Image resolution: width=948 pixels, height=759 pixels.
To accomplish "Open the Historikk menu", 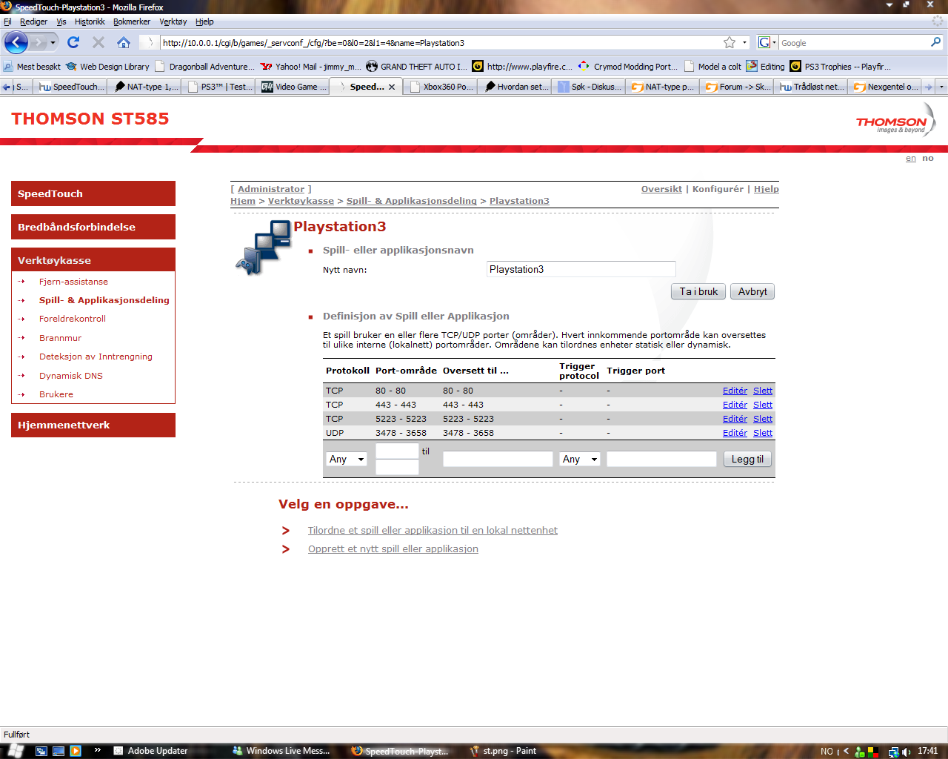I will (x=90, y=21).
